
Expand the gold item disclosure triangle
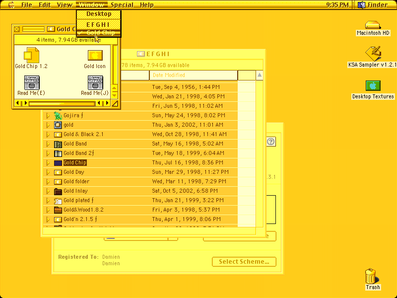(48, 125)
